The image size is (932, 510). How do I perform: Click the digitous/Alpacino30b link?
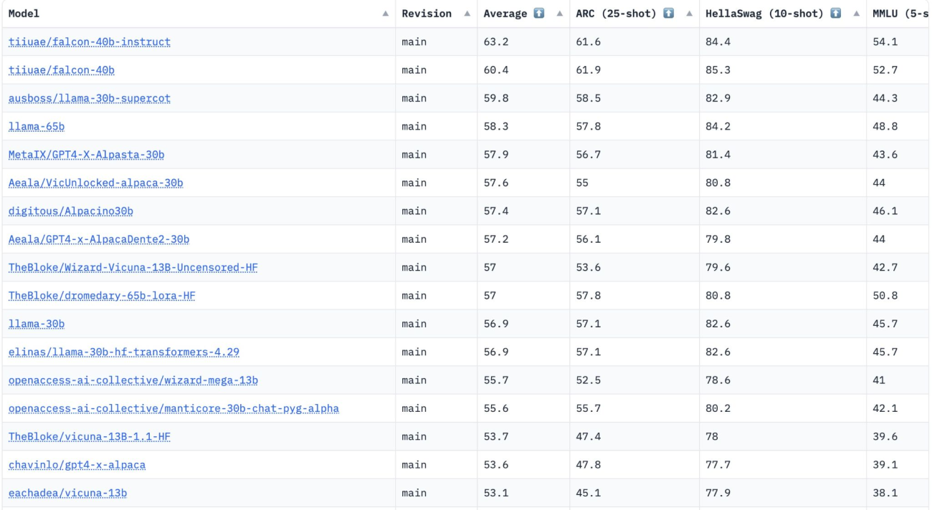pos(71,211)
